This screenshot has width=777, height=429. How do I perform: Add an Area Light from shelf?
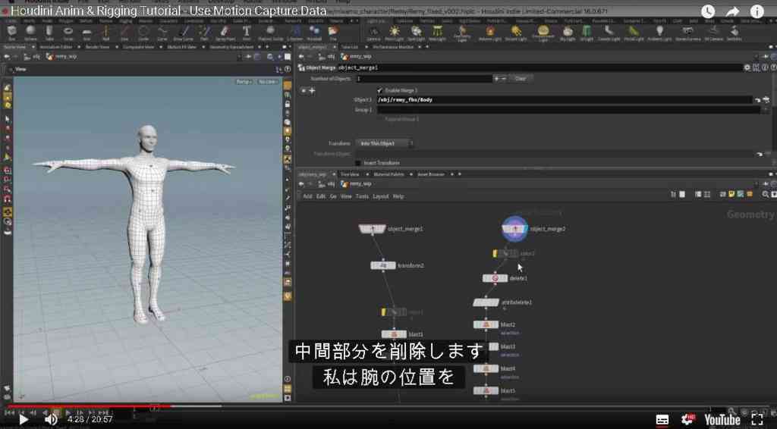(436, 33)
